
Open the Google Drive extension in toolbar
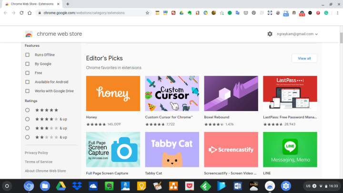point(182,13)
